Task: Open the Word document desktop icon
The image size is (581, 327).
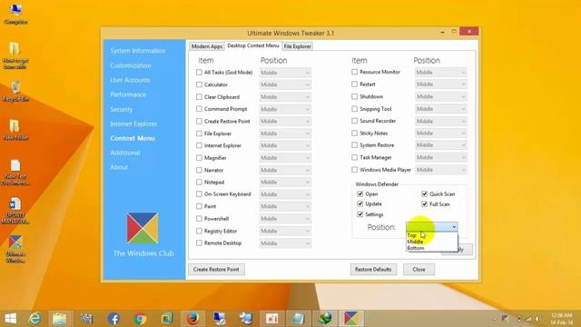Action: click(x=15, y=210)
